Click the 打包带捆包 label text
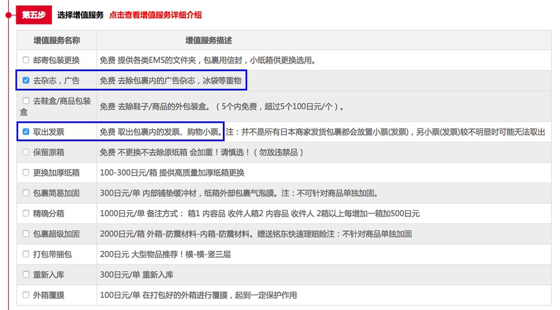The image size is (560, 310). [52, 254]
